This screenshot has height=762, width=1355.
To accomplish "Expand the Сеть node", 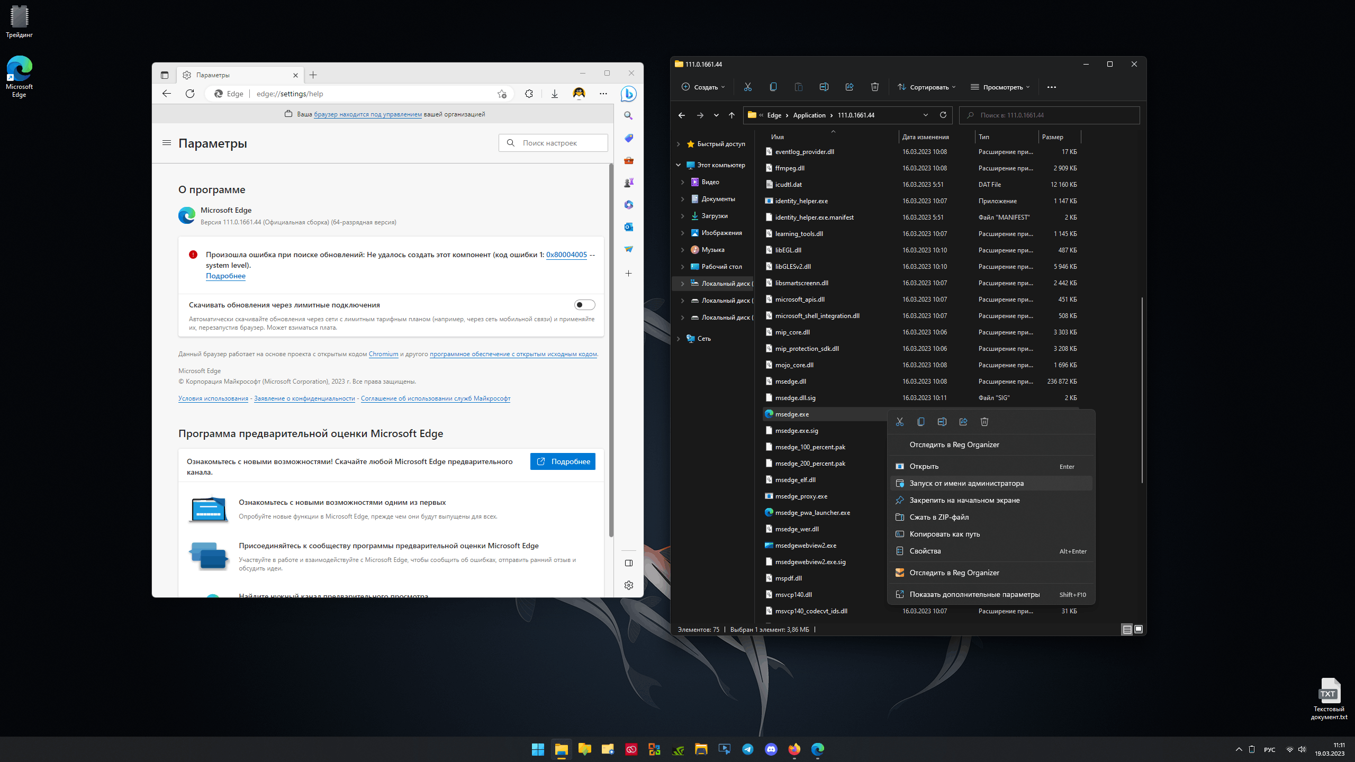I will coord(678,339).
